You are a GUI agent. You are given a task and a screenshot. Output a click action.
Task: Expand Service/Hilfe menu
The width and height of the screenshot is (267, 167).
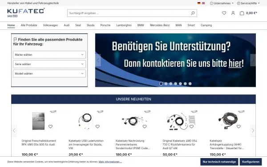click(x=248, y=3)
